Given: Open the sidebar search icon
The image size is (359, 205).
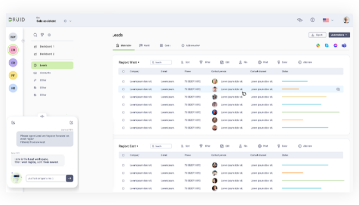Looking at the screenshot, I should click(x=35, y=35).
